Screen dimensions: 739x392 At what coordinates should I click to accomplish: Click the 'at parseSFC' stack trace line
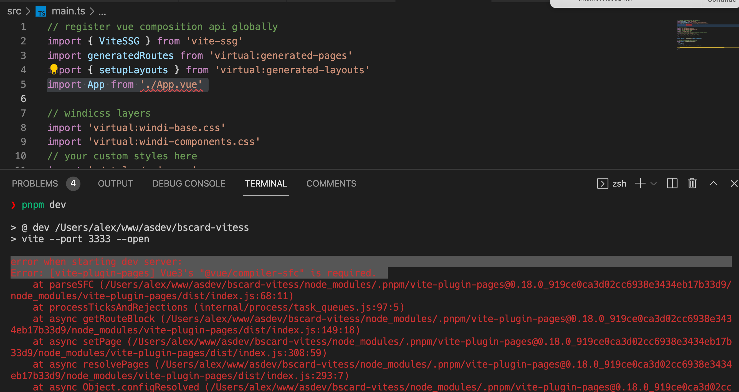371,290
